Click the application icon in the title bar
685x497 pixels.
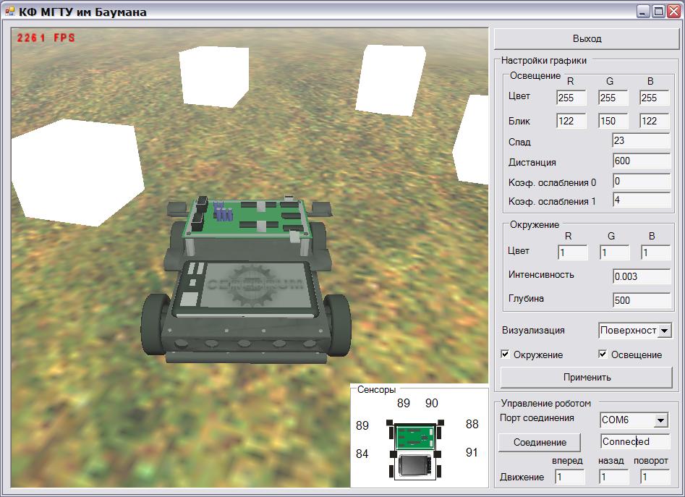(10, 12)
